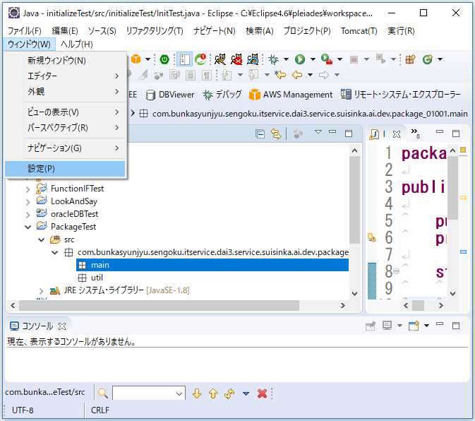This screenshot has height=421, width=475.
Task: Expand JRE システム・ライブラリー node
Action: (42, 291)
